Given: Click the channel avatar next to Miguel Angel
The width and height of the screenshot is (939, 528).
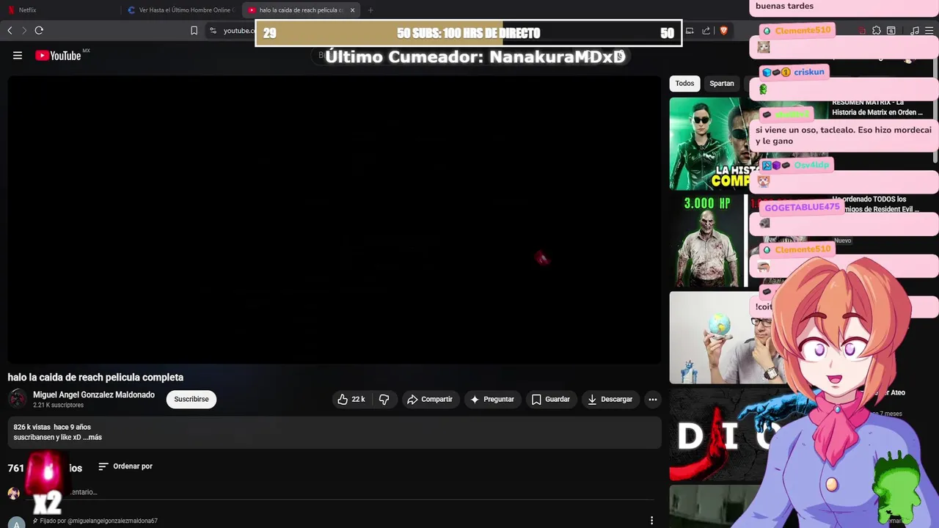Looking at the screenshot, I should [x=18, y=399].
